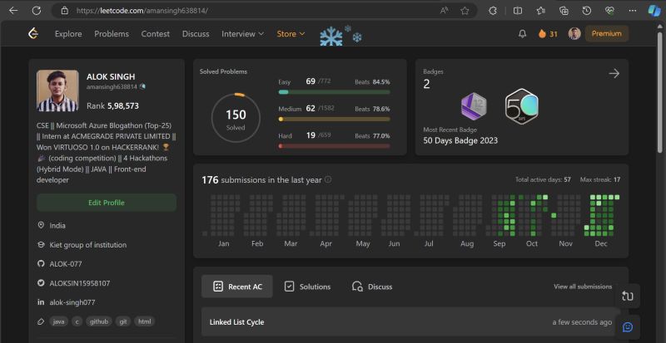Switch to profile Discuss tab
The height and width of the screenshot is (343, 666).
[x=371, y=287]
